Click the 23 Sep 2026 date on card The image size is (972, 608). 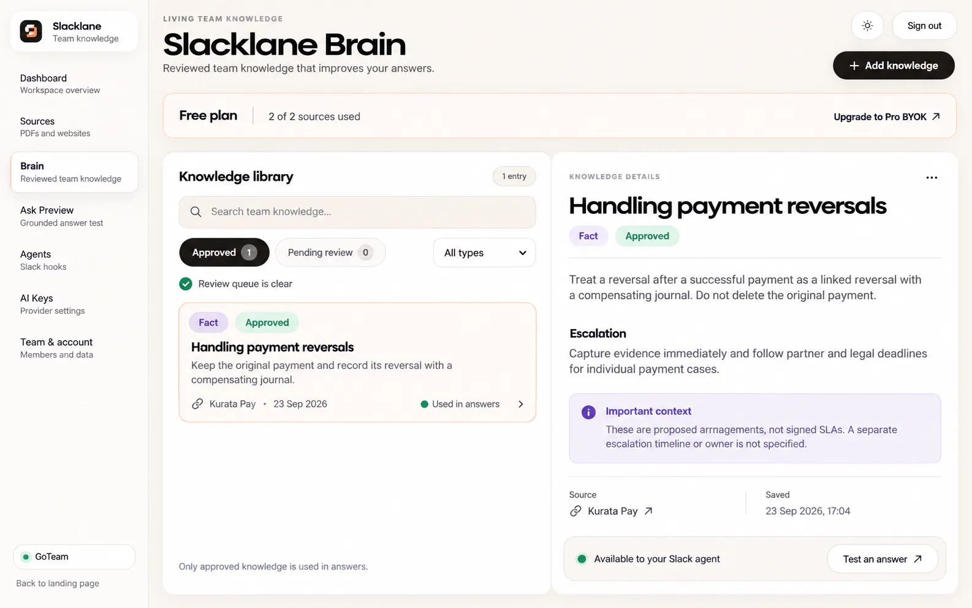300,404
